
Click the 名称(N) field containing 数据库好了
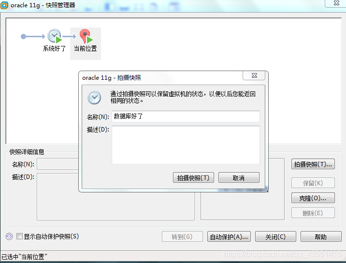coord(186,117)
